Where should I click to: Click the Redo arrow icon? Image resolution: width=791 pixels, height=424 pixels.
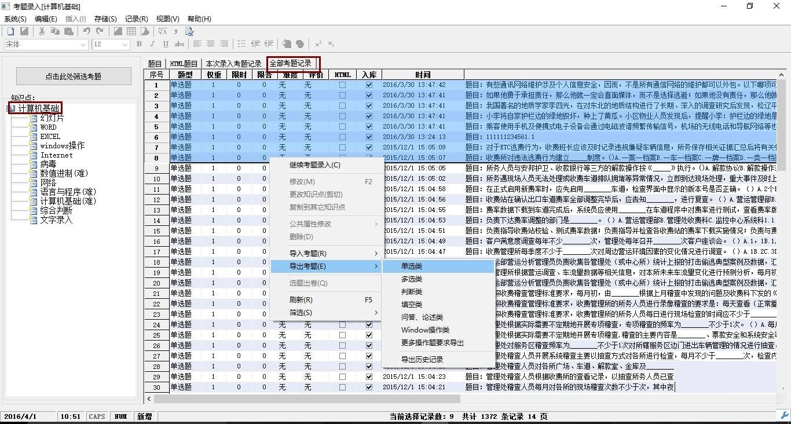(100, 31)
